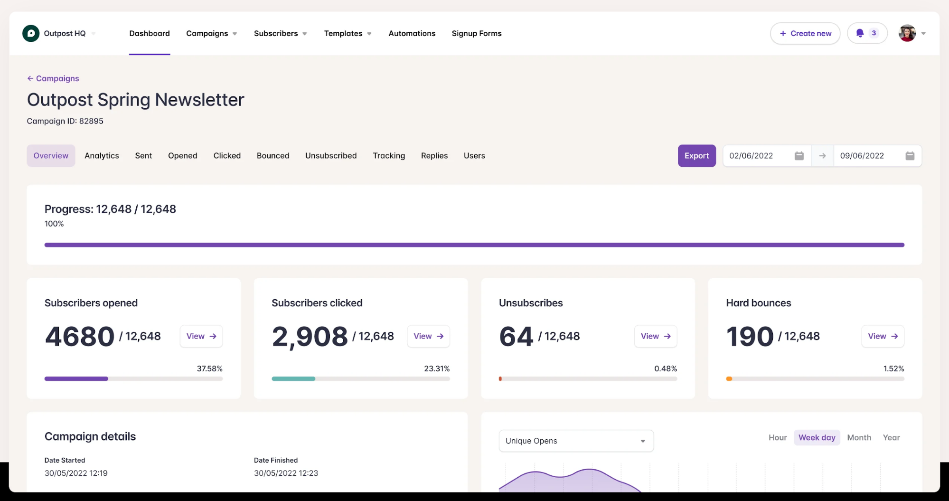Click the 37.58% opened percentage
This screenshot has width=949, height=501.
click(209, 369)
